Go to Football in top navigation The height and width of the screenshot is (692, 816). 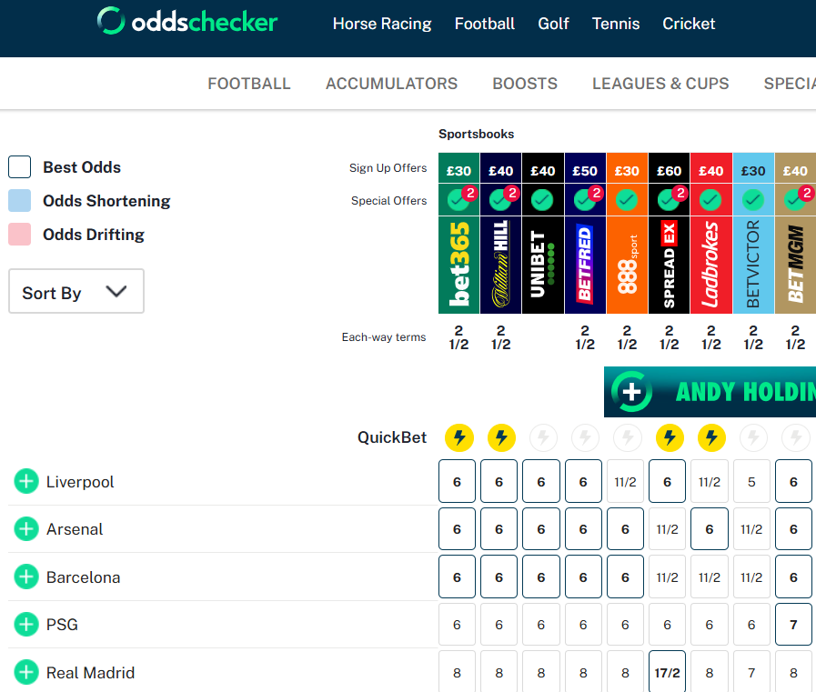pyautogui.click(x=485, y=24)
